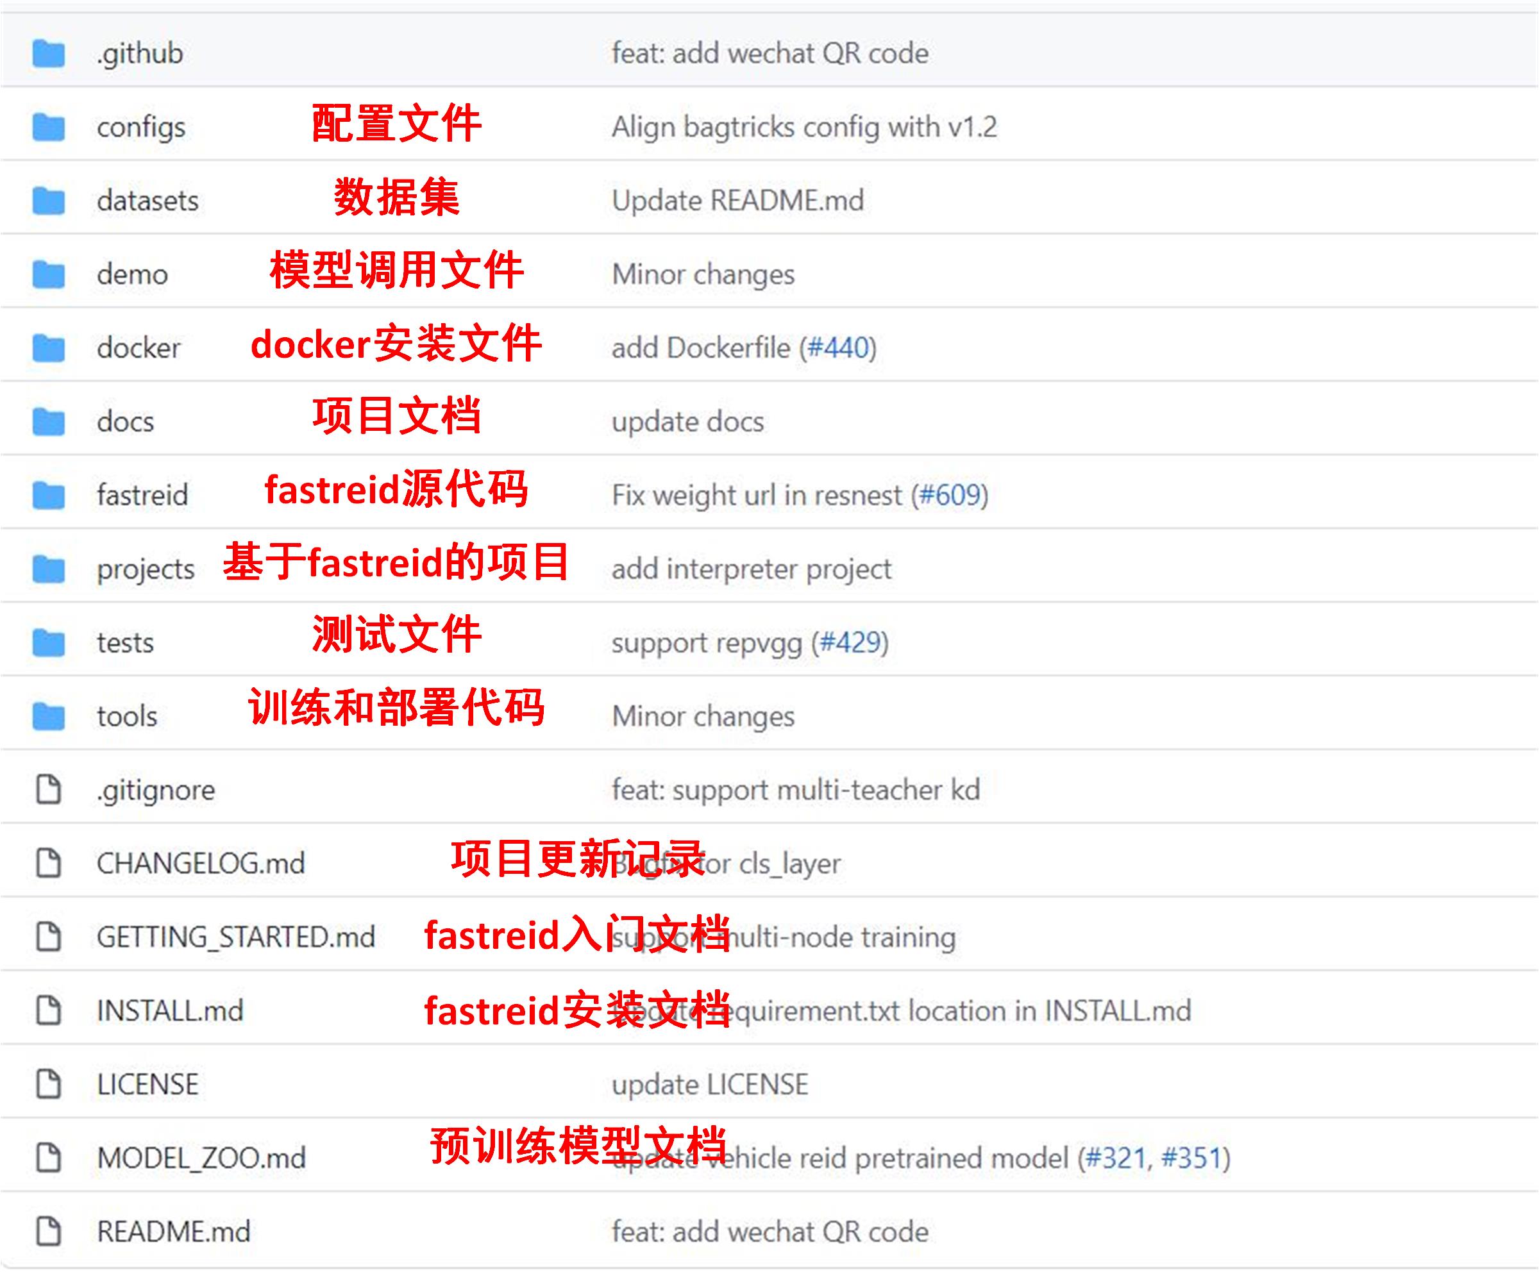Open the GETTING_STARTED.md file name

click(x=236, y=937)
